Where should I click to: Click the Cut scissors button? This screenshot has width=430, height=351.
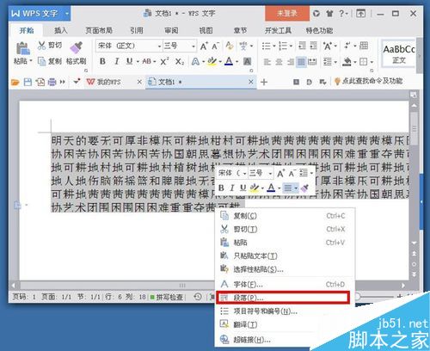[x=49, y=46]
